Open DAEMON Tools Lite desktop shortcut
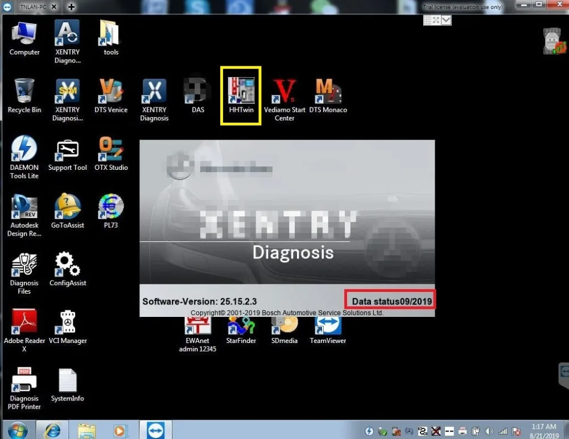Viewport: 569px width, 439px height. click(24, 157)
